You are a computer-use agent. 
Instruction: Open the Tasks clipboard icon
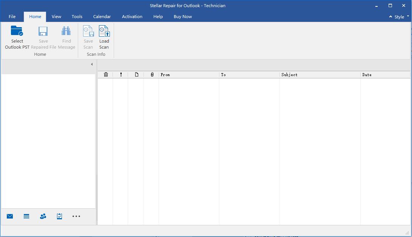coord(59,216)
